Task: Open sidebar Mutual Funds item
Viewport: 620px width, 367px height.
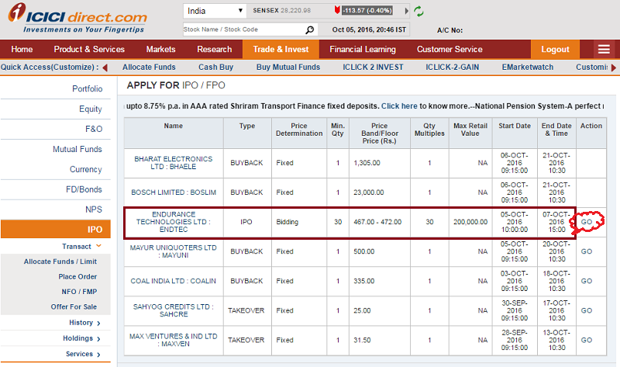Action: click(77, 149)
